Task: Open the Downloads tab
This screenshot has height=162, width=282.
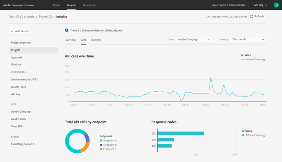Action: pyautogui.click(x=89, y=5)
